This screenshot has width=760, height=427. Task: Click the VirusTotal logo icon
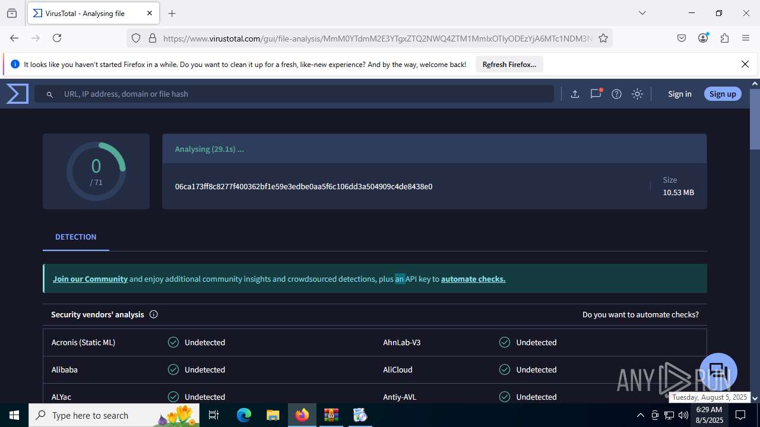[x=17, y=94]
